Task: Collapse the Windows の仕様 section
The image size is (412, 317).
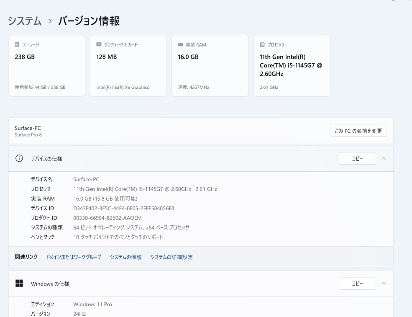Action: [384, 283]
